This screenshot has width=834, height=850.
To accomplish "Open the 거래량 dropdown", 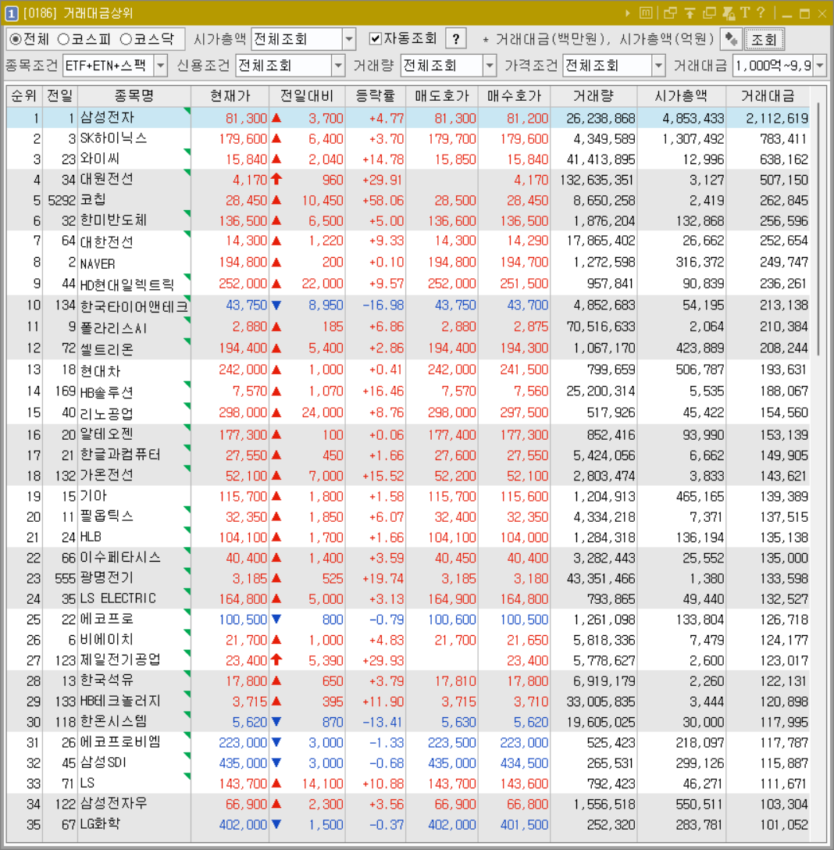I will (490, 66).
